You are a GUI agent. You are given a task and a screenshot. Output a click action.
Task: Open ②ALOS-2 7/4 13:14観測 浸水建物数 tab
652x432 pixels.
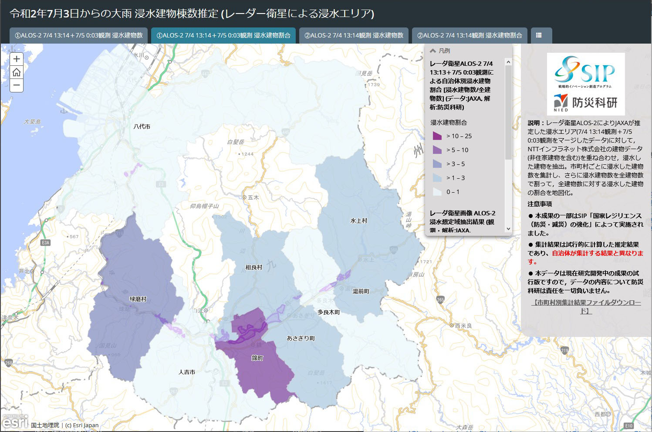pyautogui.click(x=354, y=35)
